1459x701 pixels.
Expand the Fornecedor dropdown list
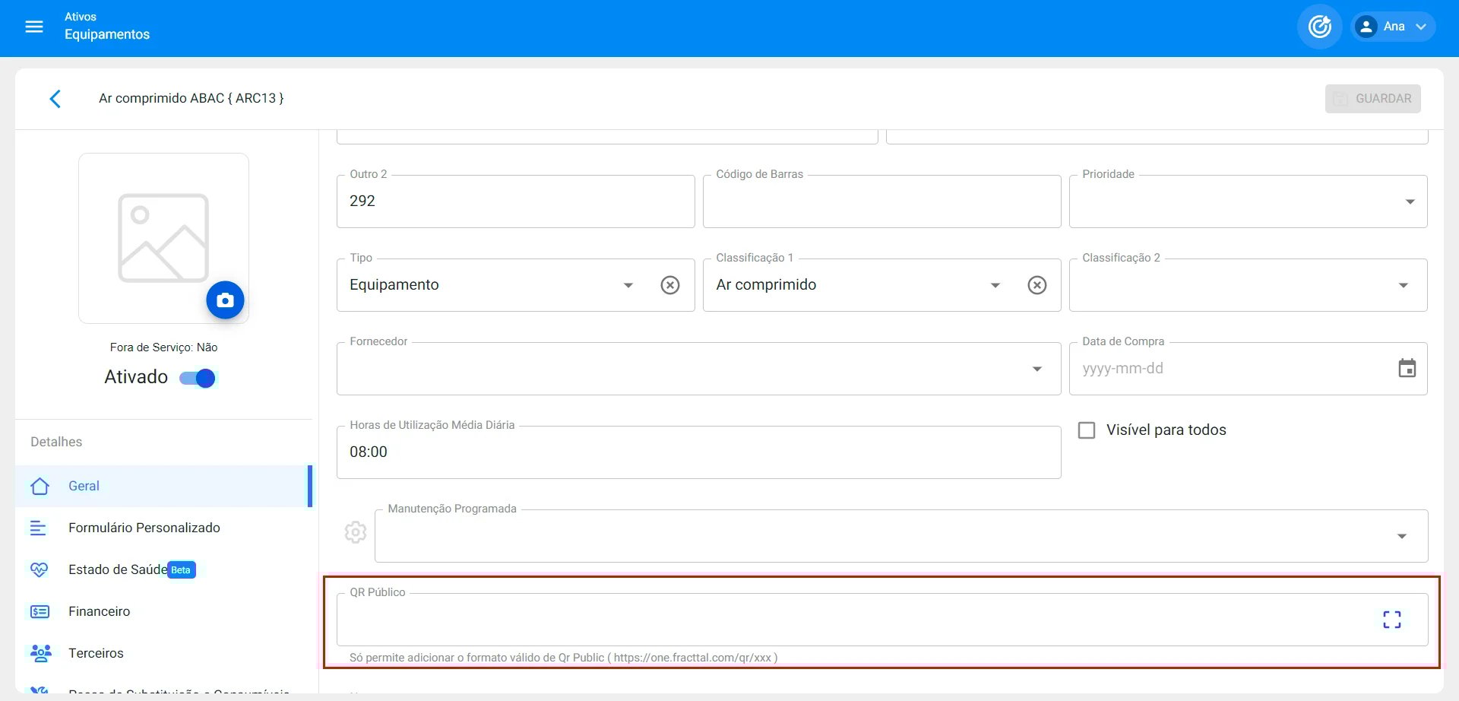pos(1036,369)
